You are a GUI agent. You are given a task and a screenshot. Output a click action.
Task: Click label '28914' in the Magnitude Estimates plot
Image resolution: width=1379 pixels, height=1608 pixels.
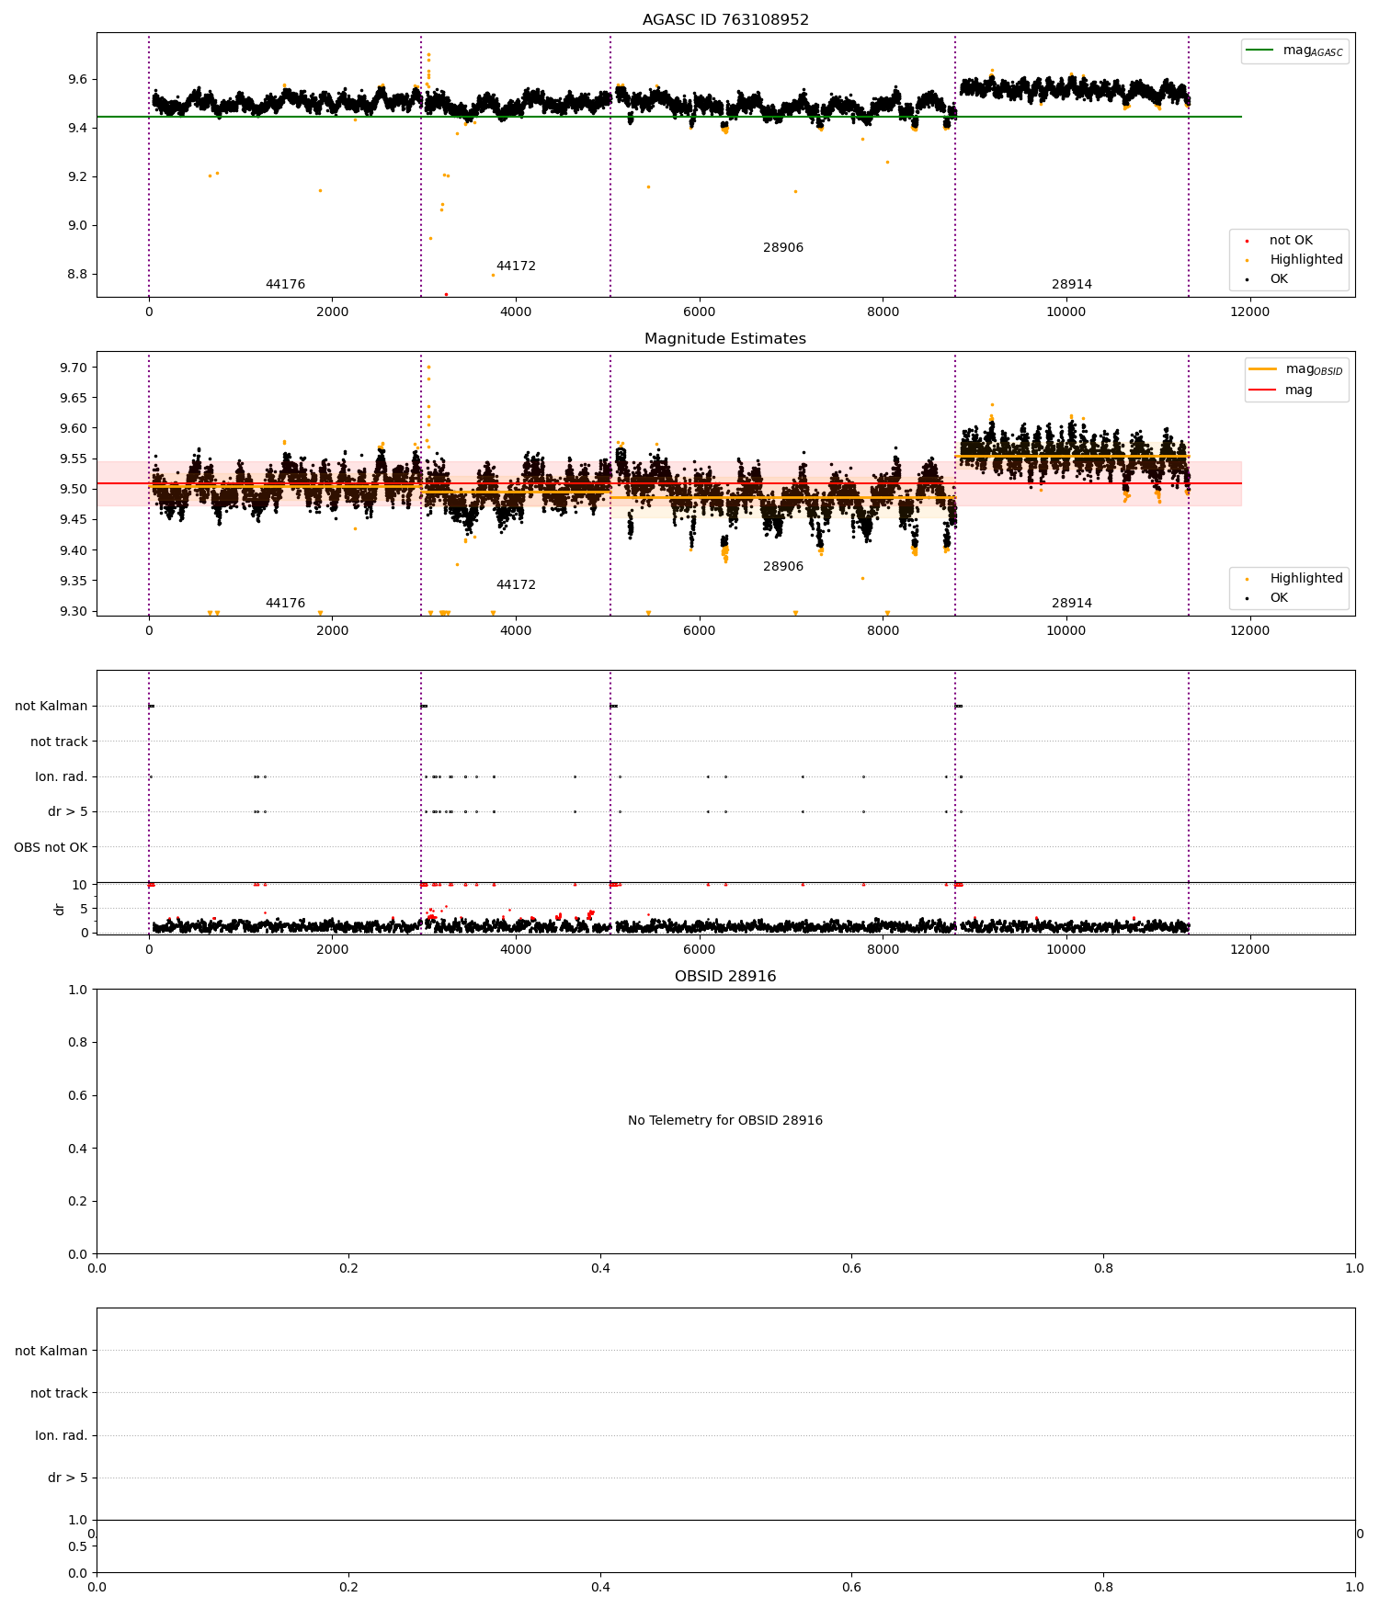pos(1072,604)
